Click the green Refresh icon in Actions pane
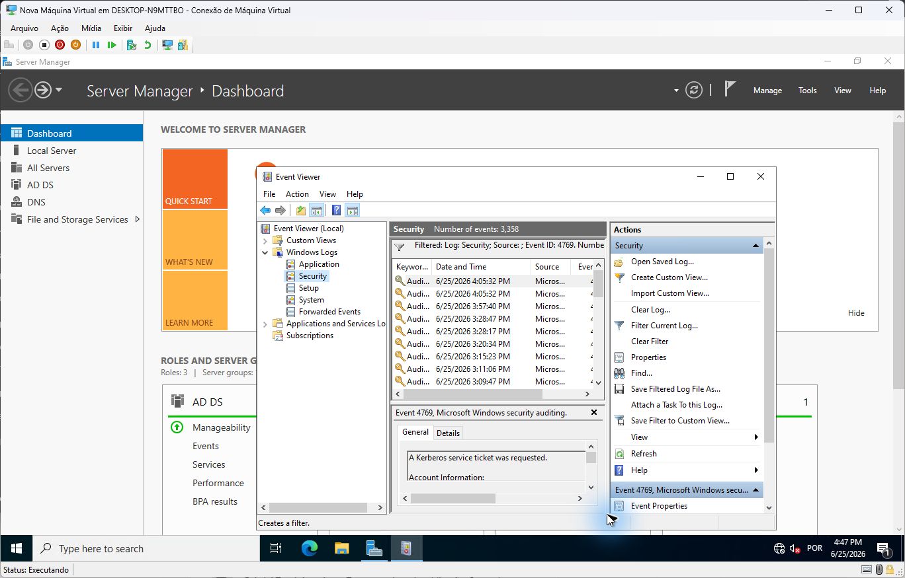 (x=619, y=454)
